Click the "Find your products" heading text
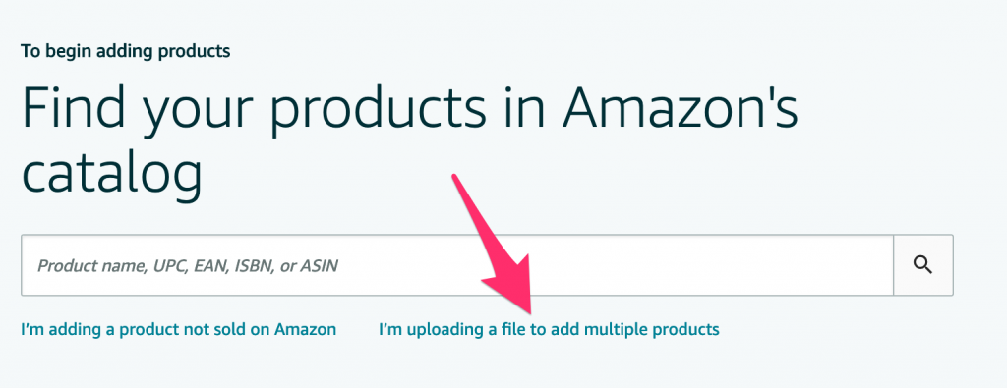 tap(254, 108)
